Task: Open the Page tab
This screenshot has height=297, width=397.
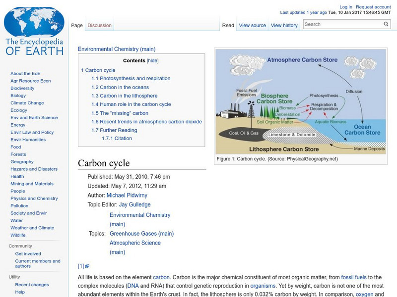Action: click(77, 25)
